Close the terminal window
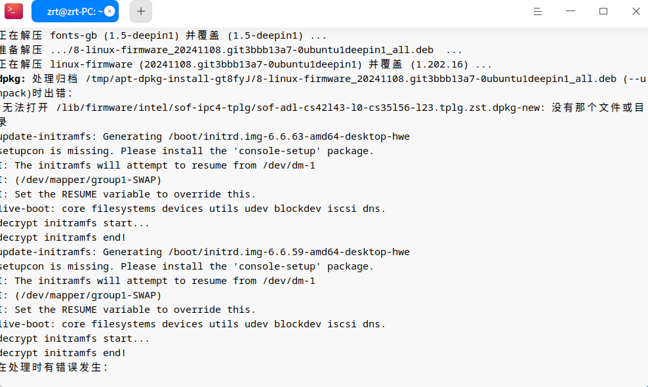This screenshot has height=387, width=648. 636,11
